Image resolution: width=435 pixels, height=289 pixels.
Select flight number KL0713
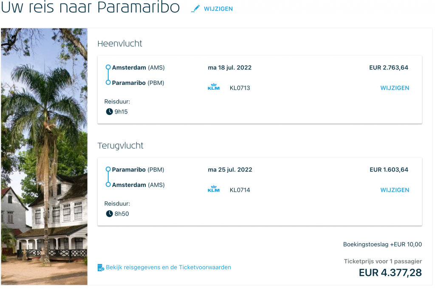[x=240, y=88]
